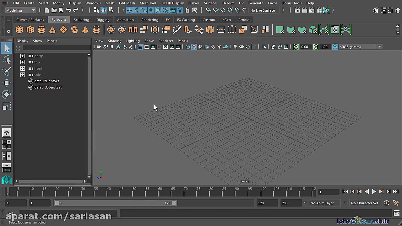Click the polygon cone shelf icon

pos(52,30)
